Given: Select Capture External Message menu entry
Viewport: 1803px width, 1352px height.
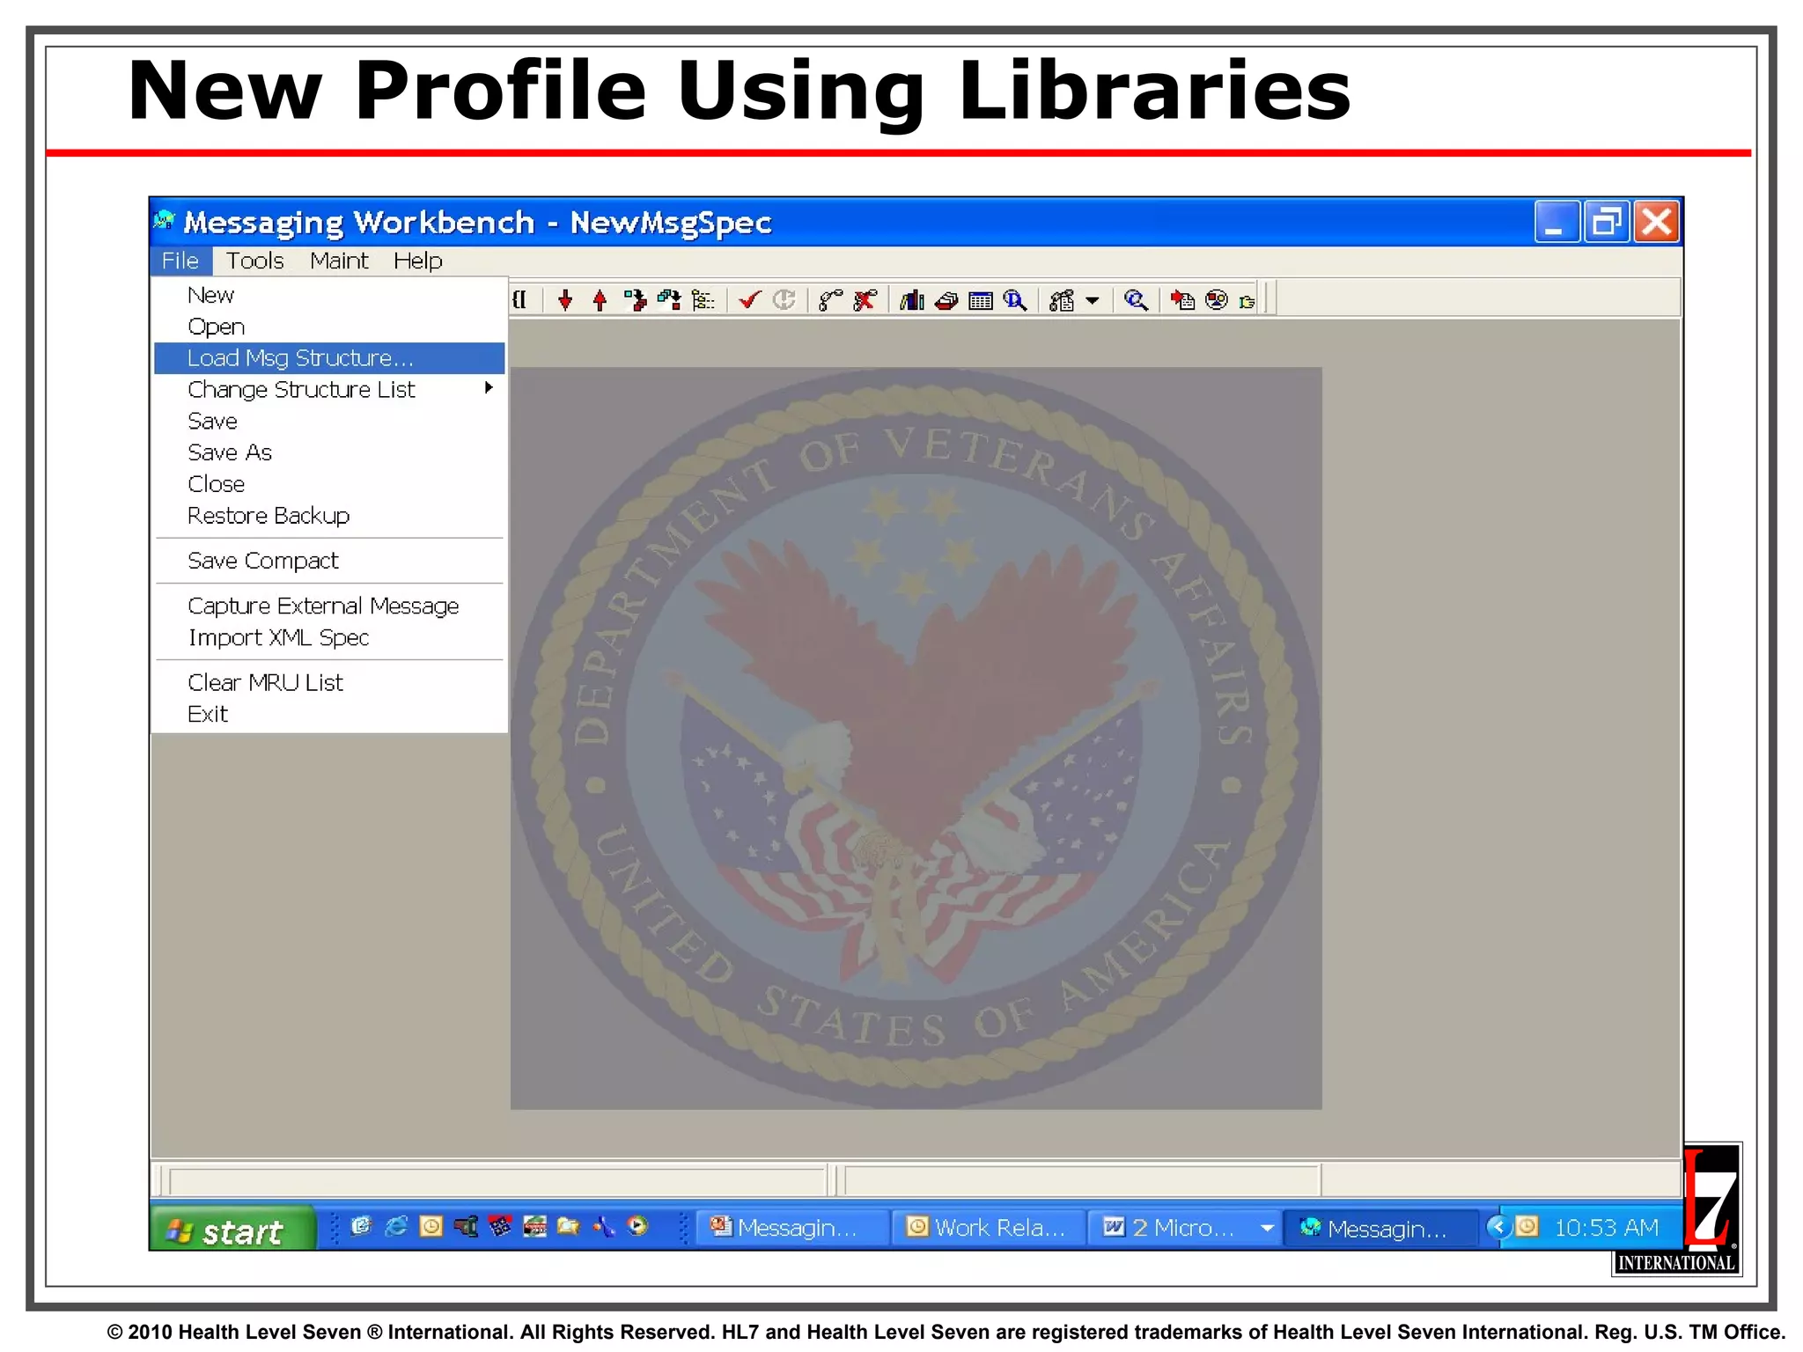Looking at the screenshot, I should point(329,606).
